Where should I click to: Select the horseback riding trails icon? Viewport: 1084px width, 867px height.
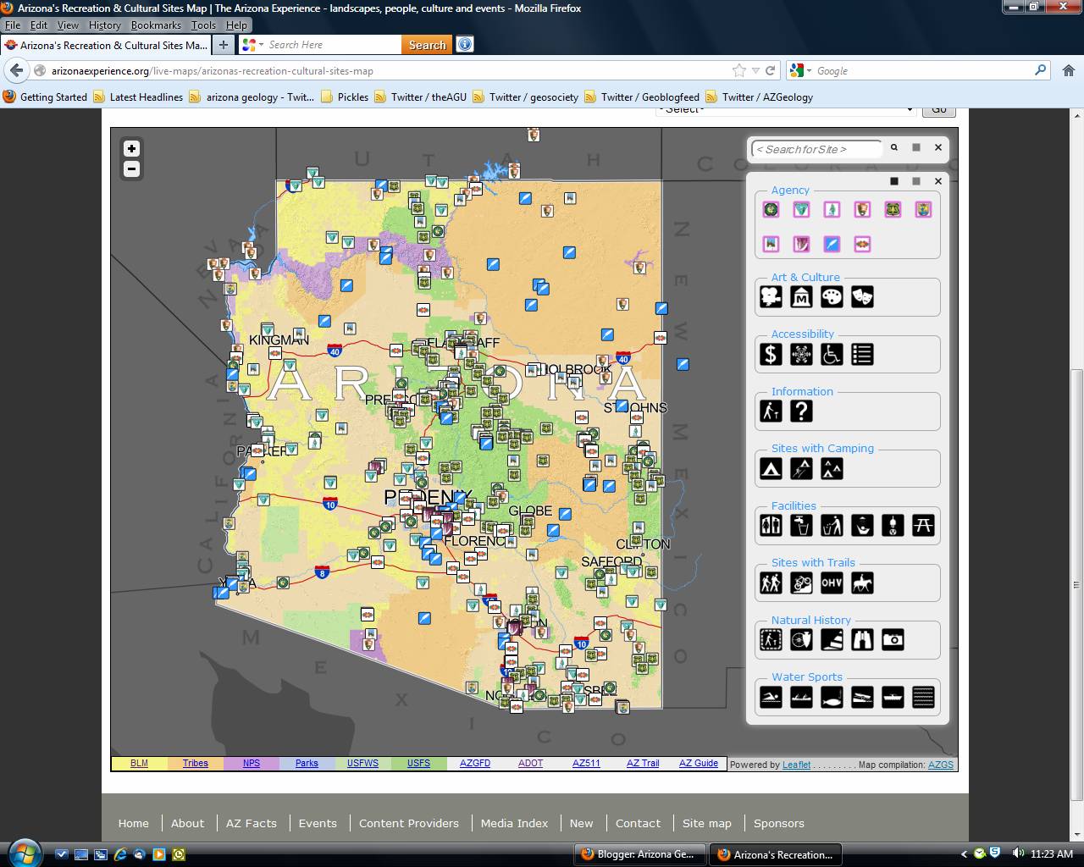861,583
